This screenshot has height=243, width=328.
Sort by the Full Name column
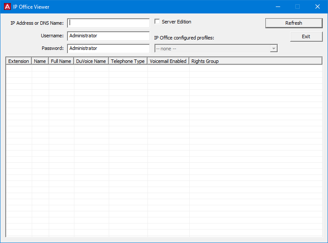click(x=61, y=61)
